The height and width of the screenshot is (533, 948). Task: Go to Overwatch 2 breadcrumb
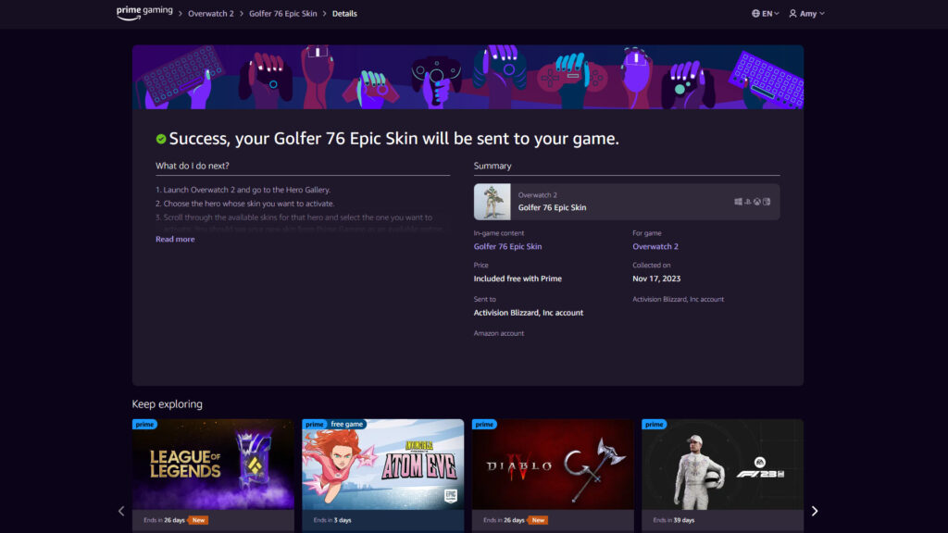(x=211, y=14)
